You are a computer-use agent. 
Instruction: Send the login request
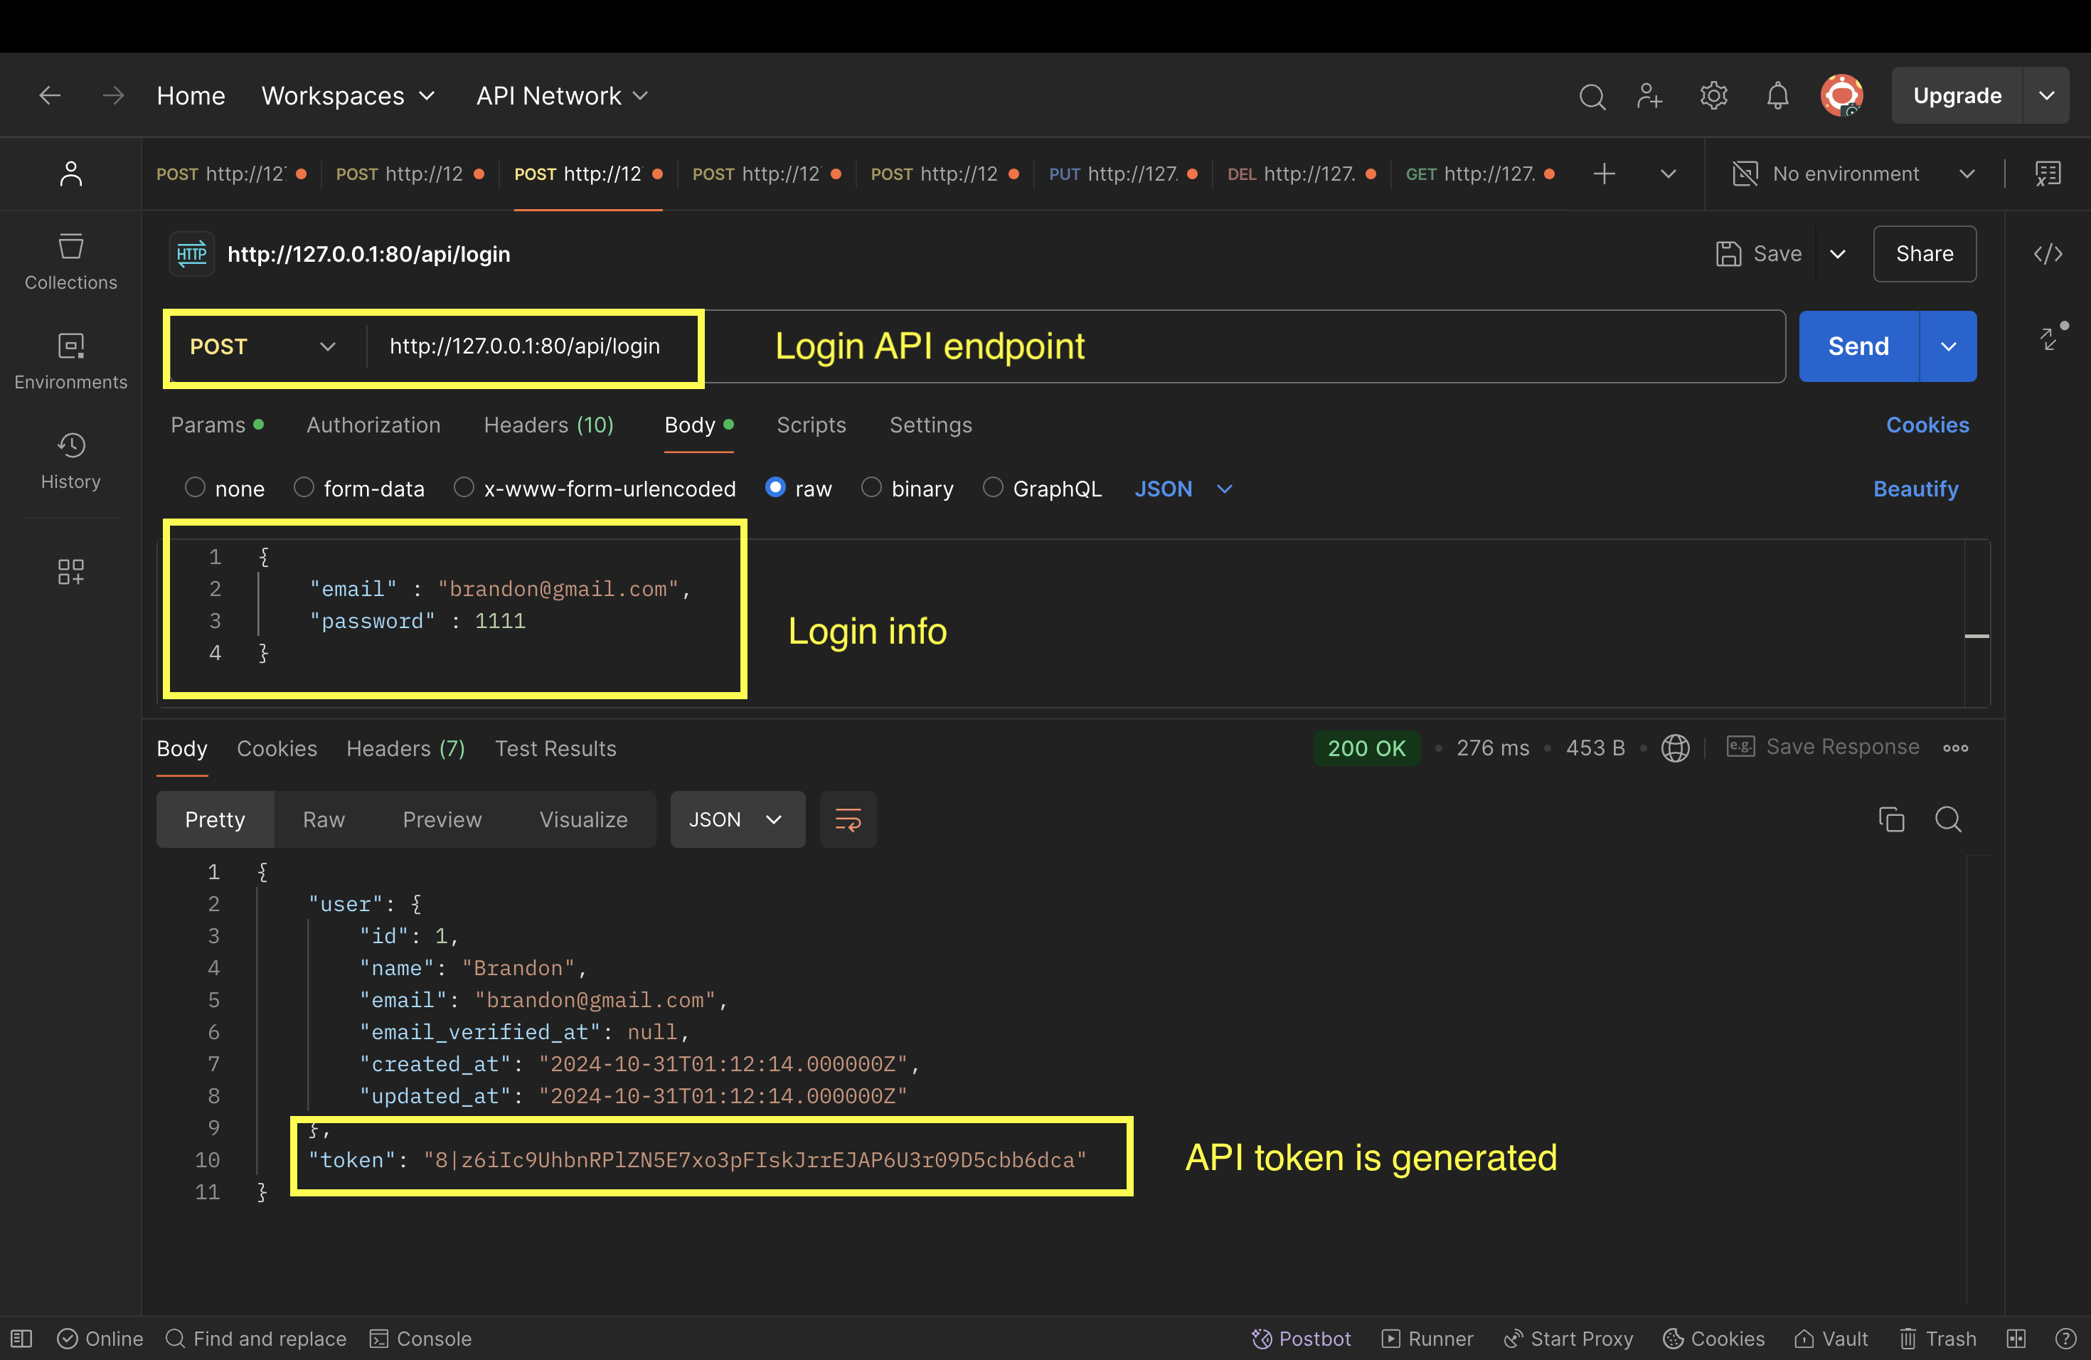coord(1856,346)
